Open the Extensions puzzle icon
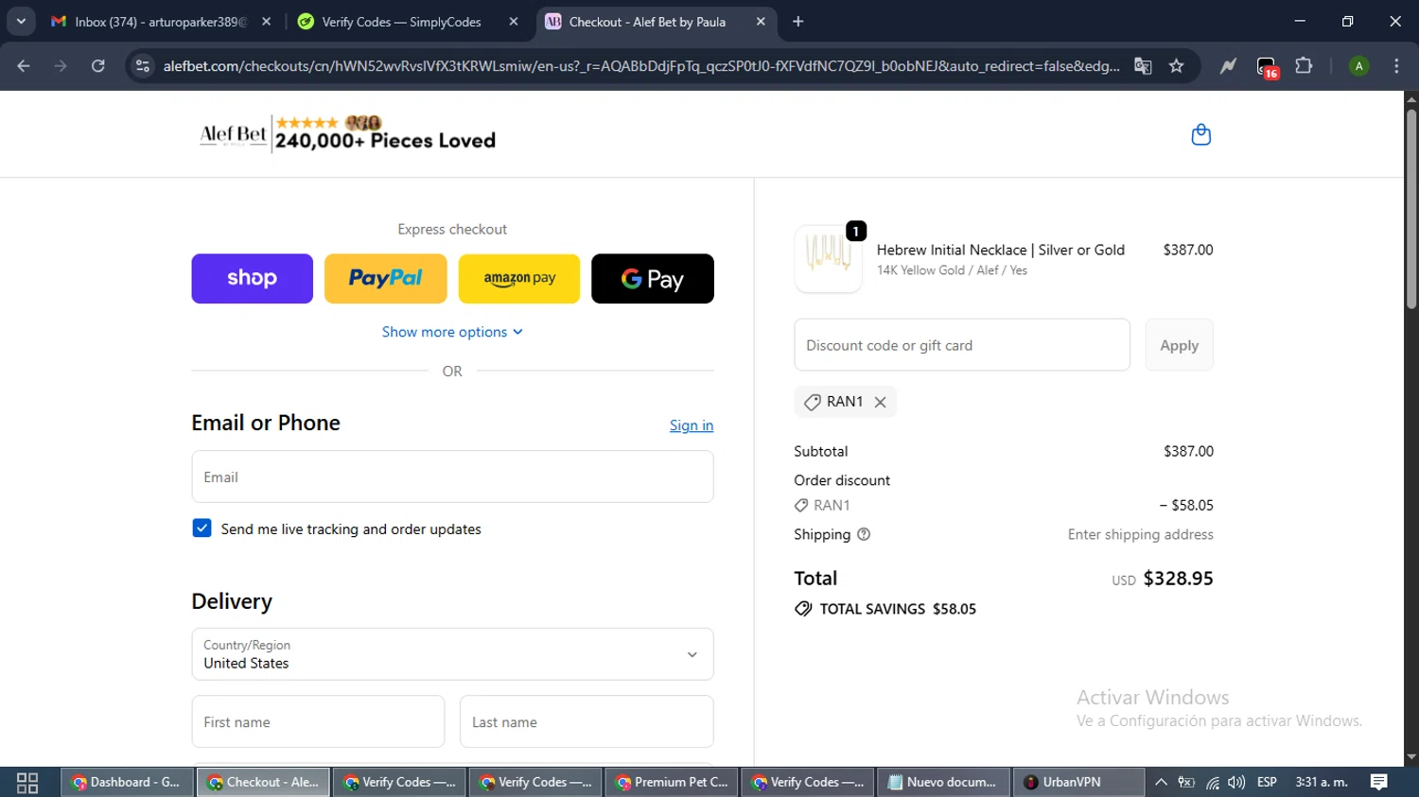Screen dimensions: 1419x797 click(x=1304, y=66)
